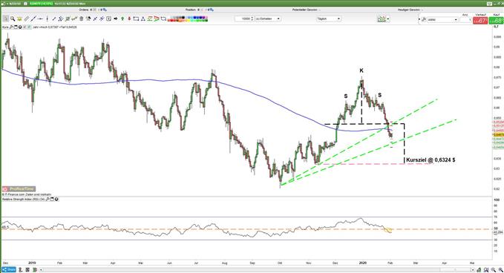Click the blue Share button
The image size is (504, 273).
9,269
